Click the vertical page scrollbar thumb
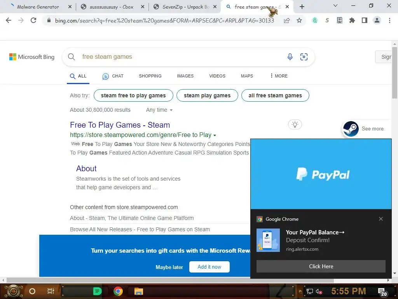Image resolution: width=398 pixels, height=299 pixels. [x=395, y=73]
